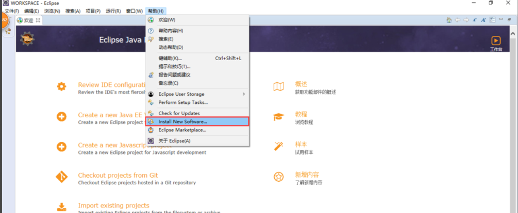
Task: Choose 动态帮助(D) menu entry
Action: tap(197, 47)
